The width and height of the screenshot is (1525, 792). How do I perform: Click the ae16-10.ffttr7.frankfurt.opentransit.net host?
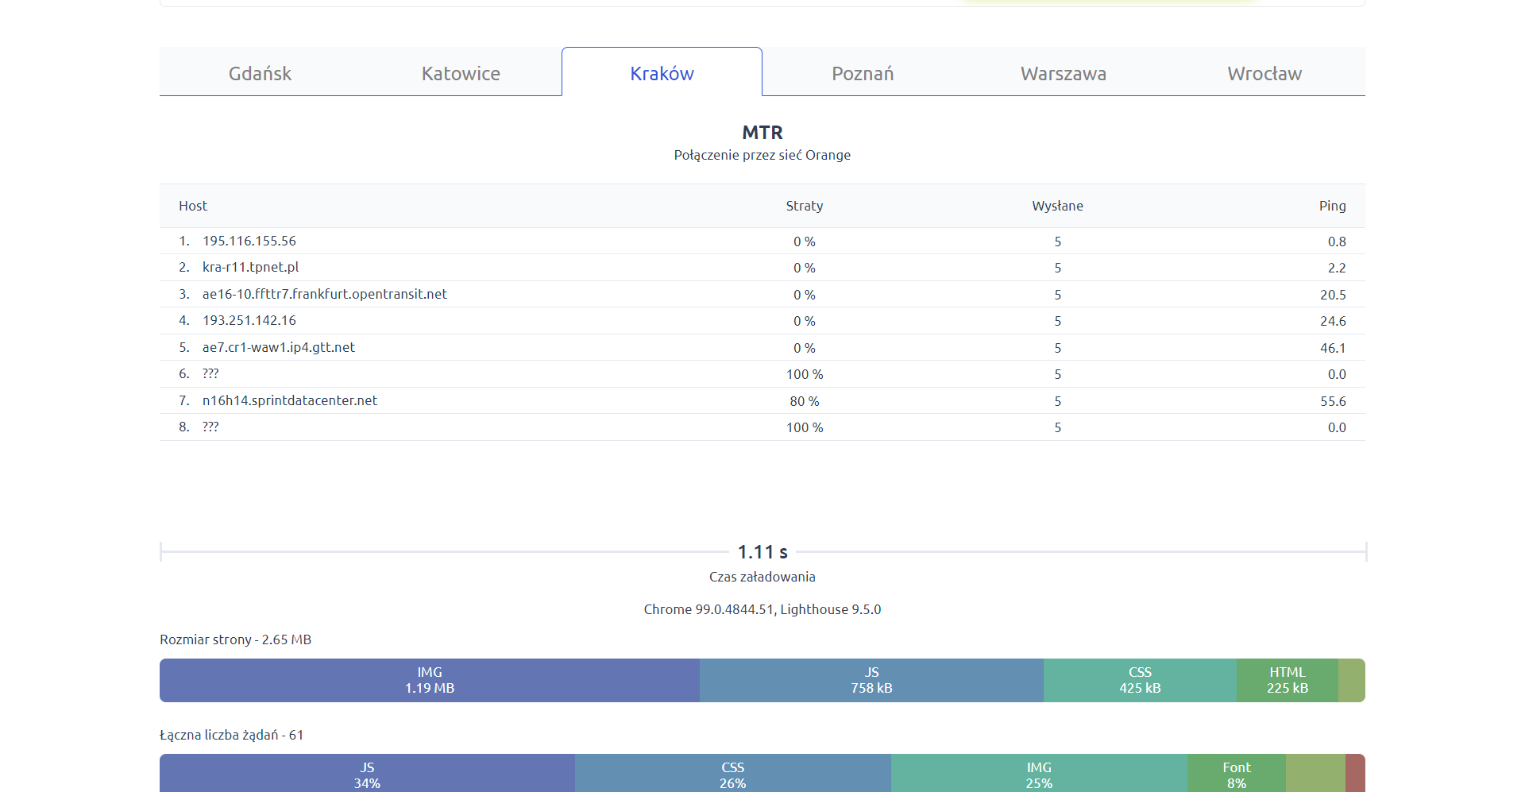coord(324,294)
